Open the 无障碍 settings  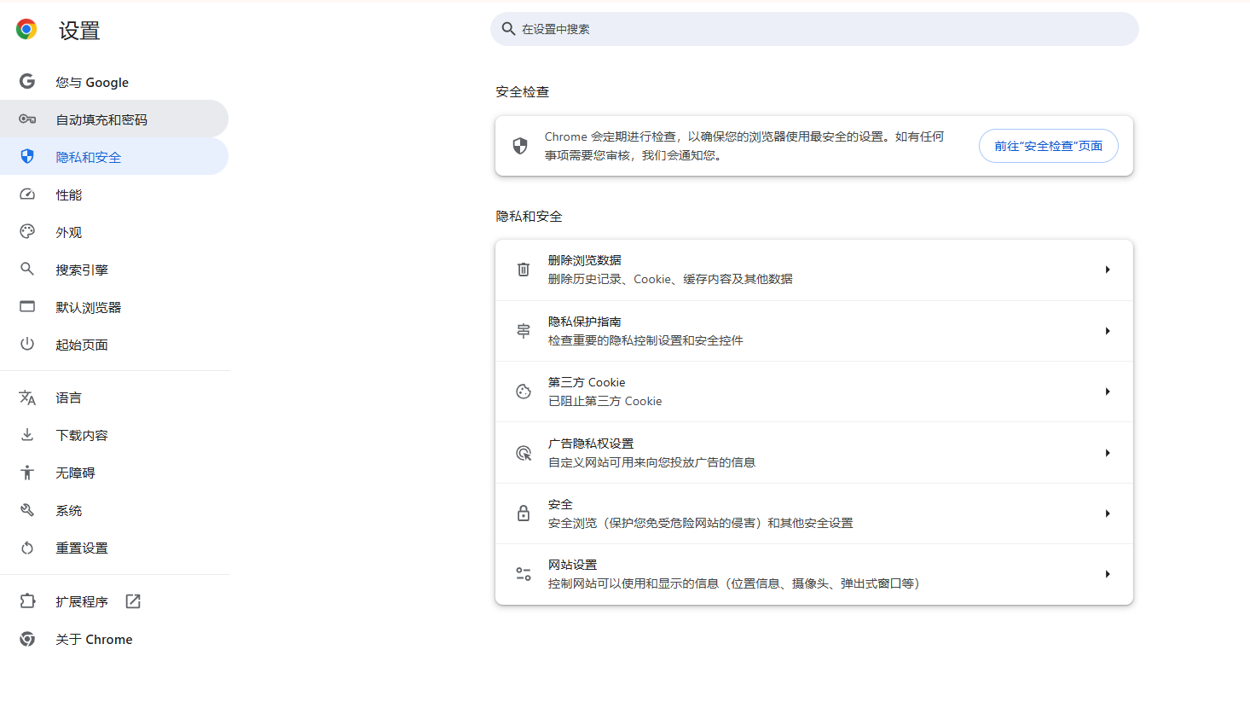(x=114, y=473)
